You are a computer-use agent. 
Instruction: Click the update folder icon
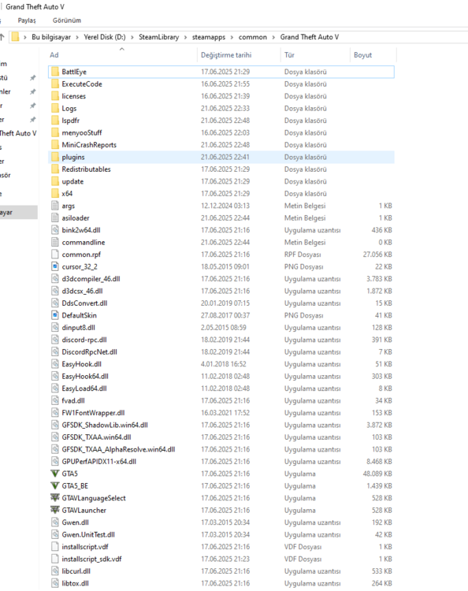coord(55,181)
